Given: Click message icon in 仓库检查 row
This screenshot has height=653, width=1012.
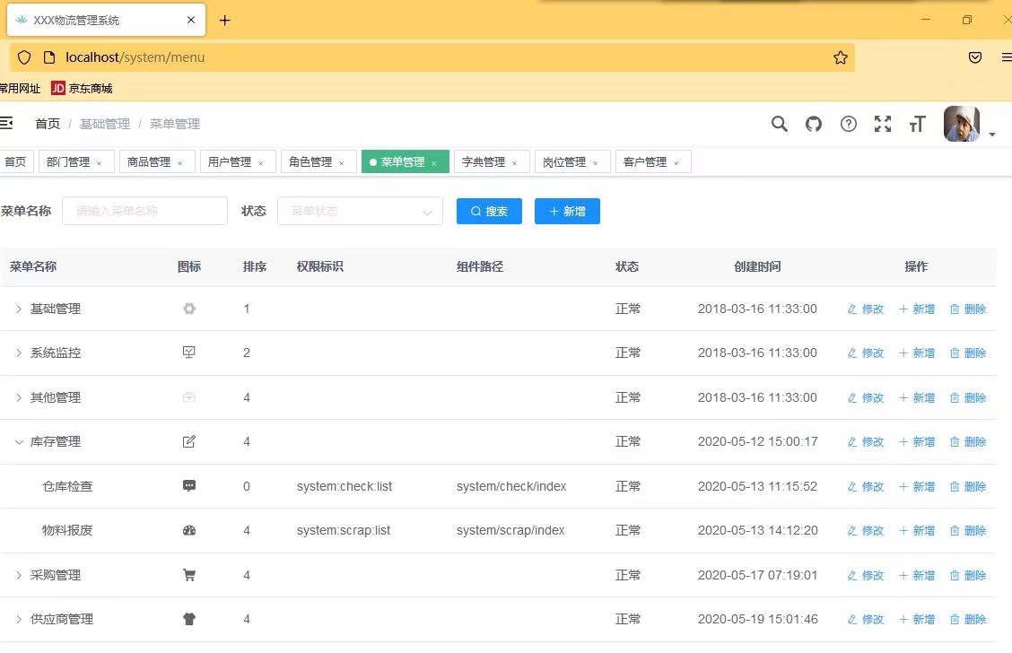Looking at the screenshot, I should 189,486.
